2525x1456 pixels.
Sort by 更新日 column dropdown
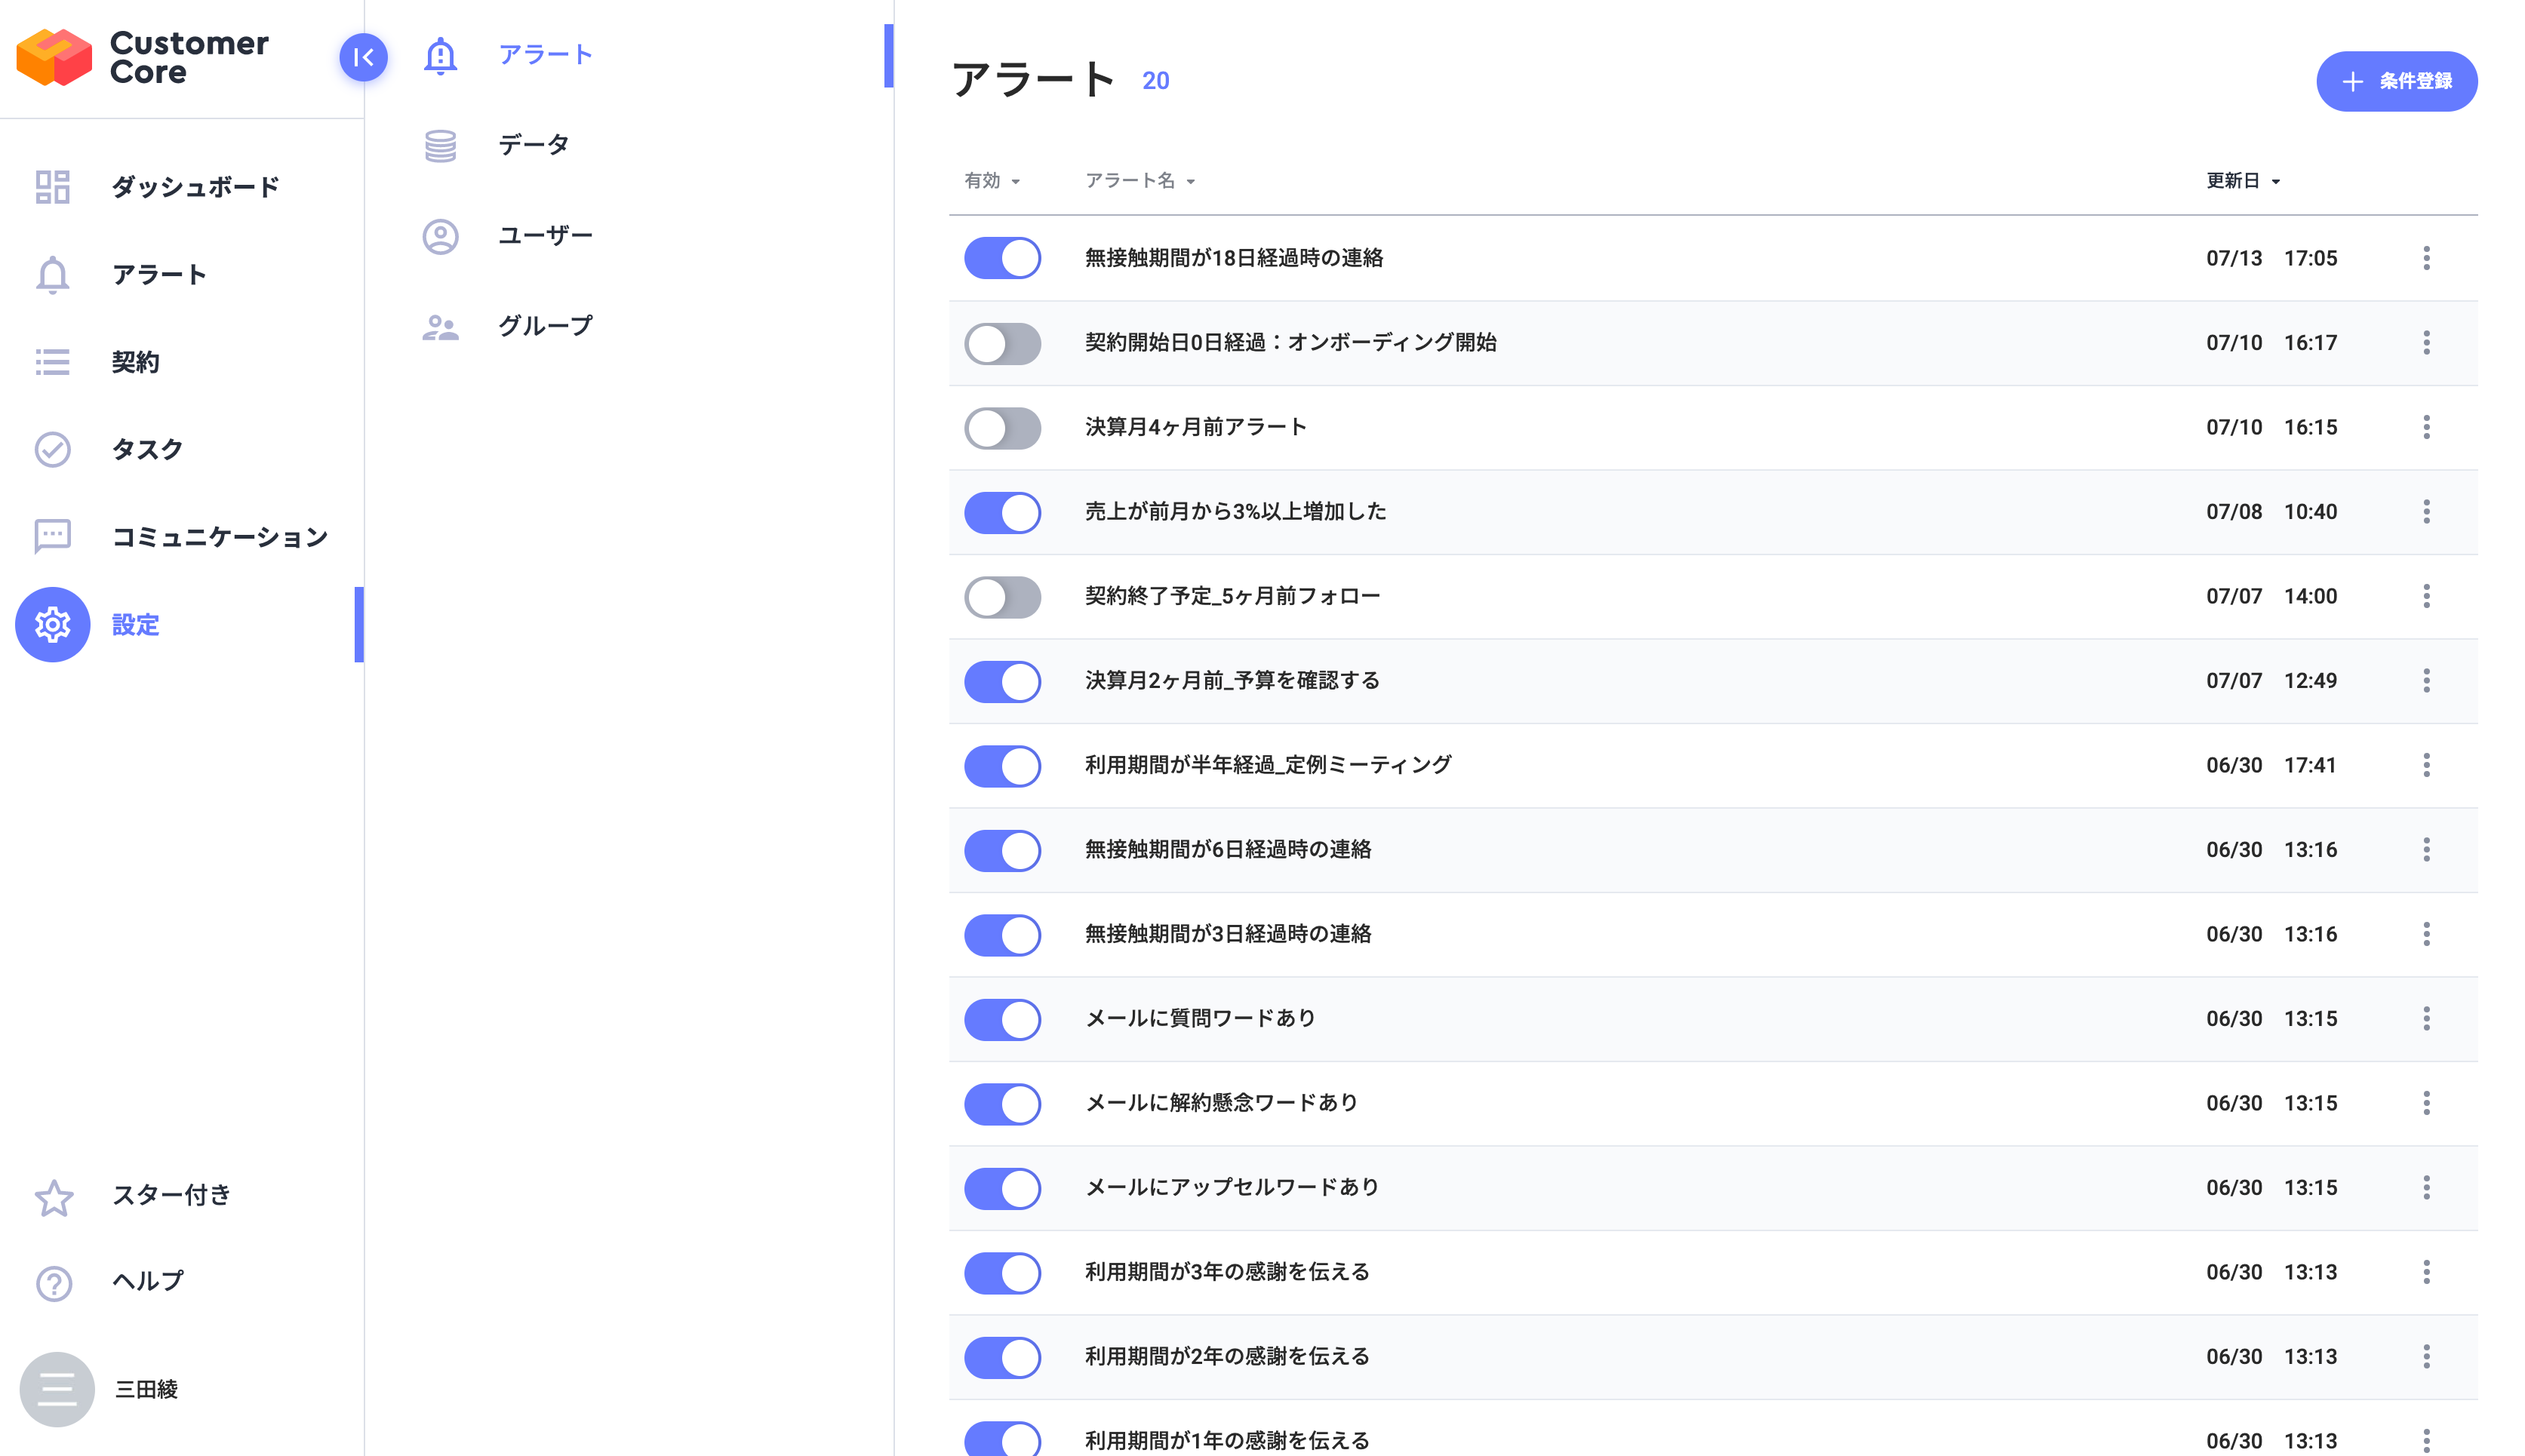click(x=2242, y=181)
